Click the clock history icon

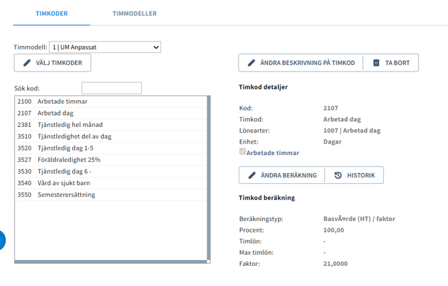[338, 175]
